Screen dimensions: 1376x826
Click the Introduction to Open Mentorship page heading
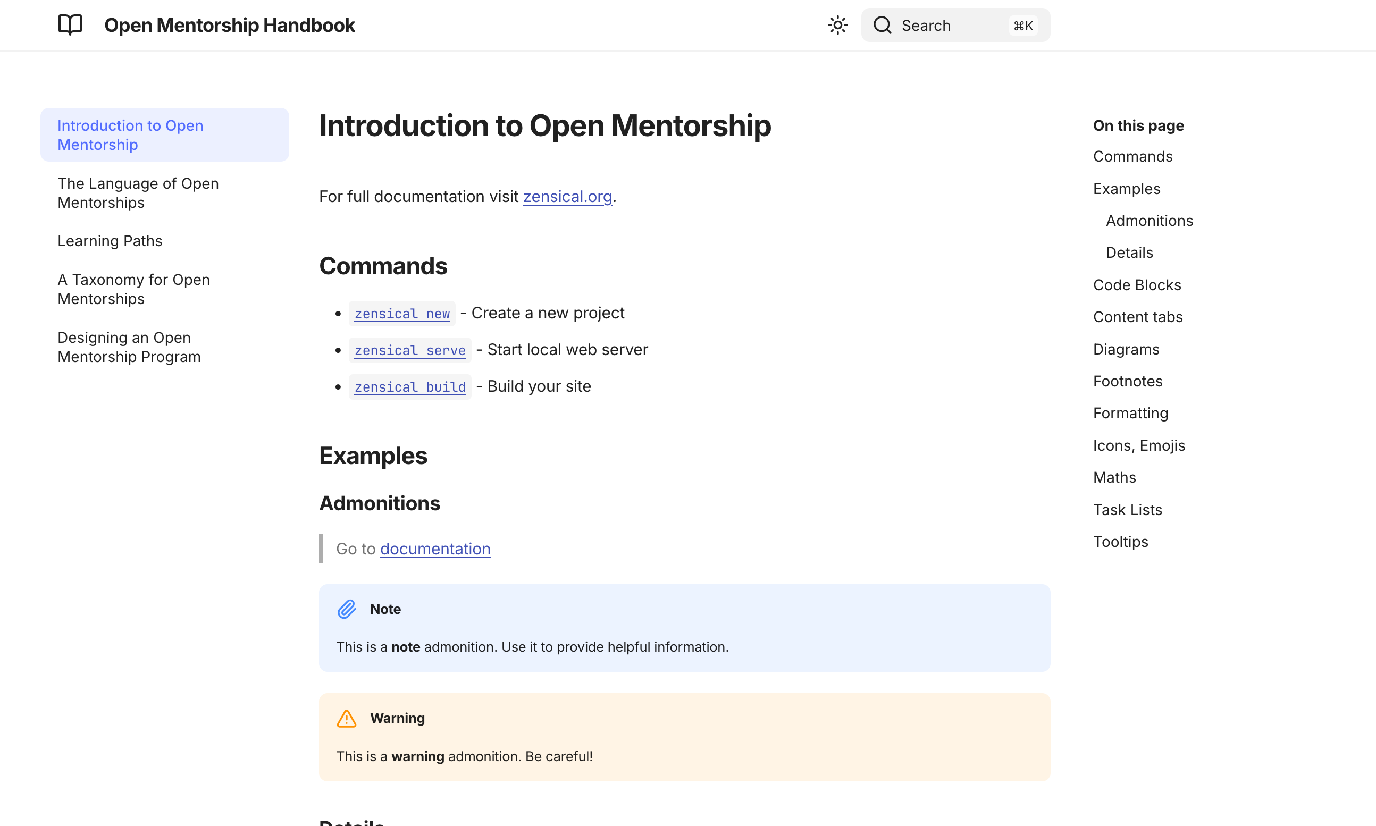(545, 125)
